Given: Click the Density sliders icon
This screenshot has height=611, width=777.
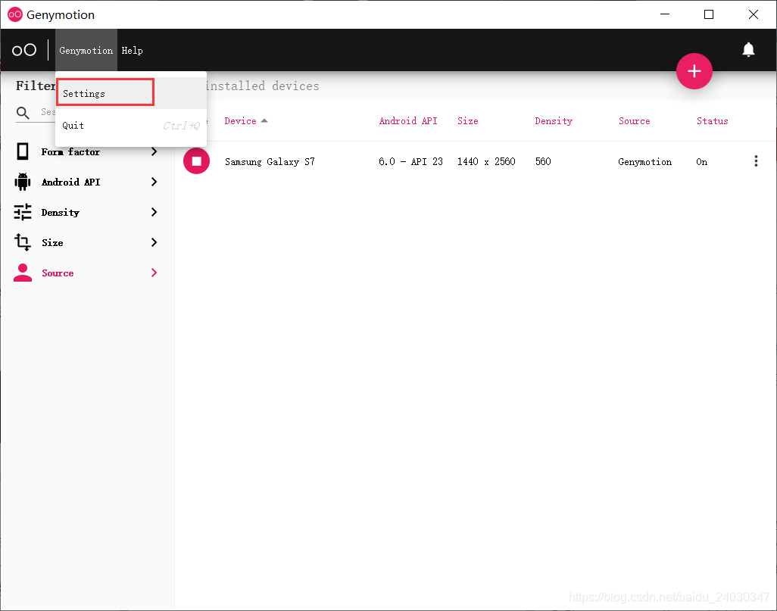Looking at the screenshot, I should point(22,212).
